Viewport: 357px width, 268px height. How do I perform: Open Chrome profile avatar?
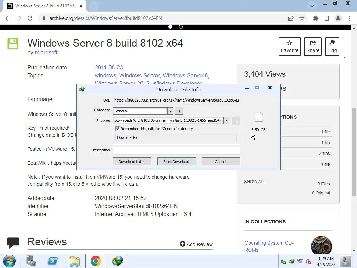click(x=338, y=18)
